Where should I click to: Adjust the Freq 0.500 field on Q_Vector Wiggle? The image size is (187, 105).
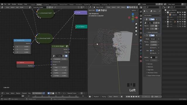[60, 67]
